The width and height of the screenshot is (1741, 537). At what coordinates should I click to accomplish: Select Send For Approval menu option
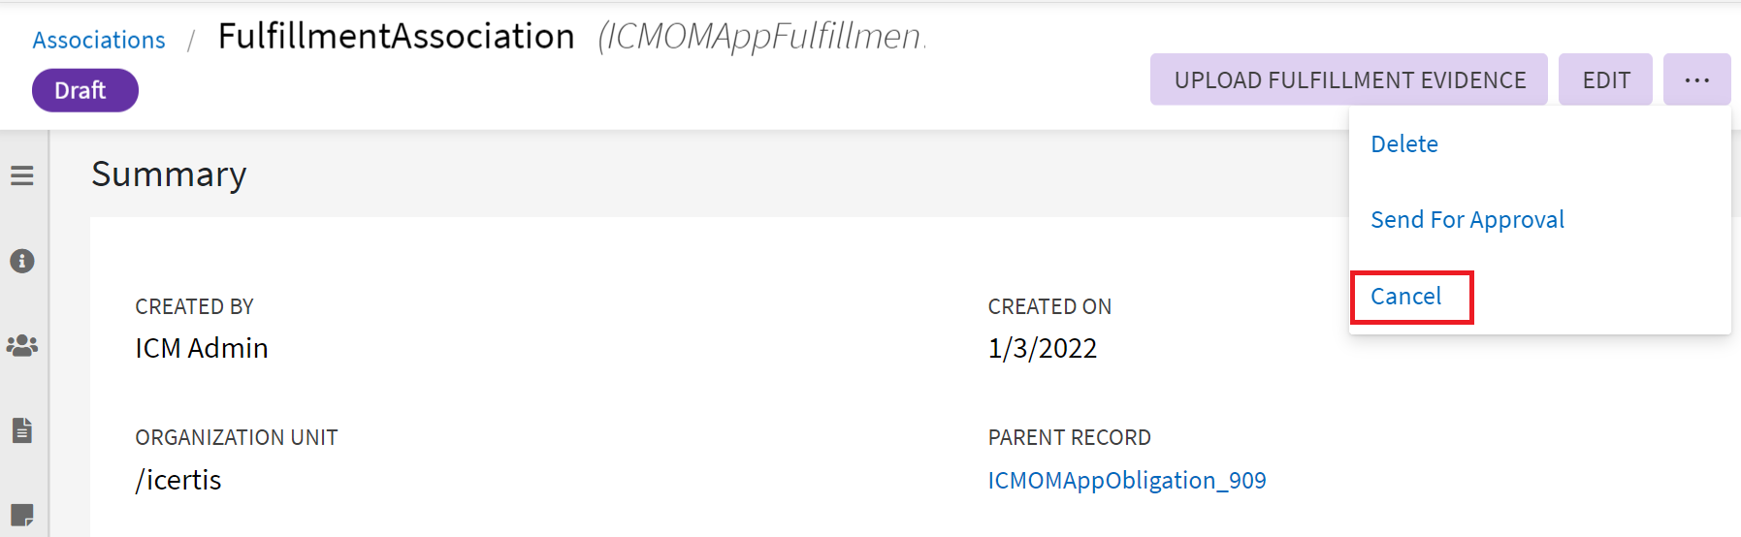1467,220
